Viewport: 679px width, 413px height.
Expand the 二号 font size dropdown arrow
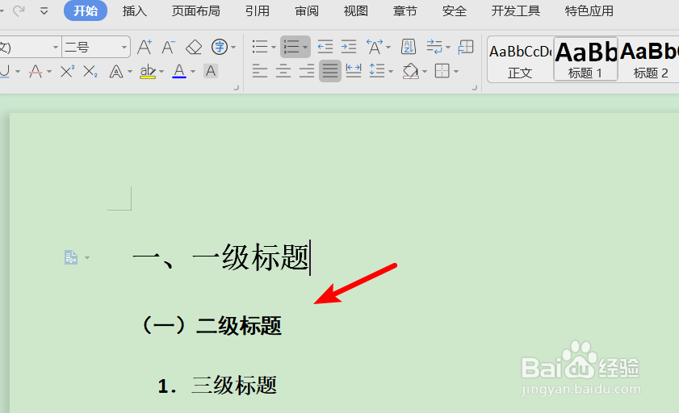(124, 47)
